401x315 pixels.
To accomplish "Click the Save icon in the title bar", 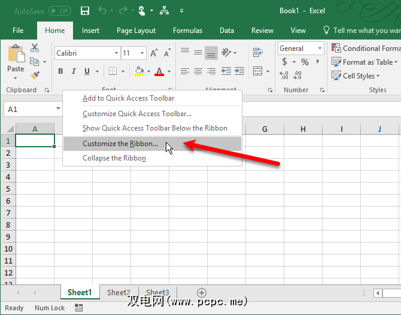I will [85, 11].
